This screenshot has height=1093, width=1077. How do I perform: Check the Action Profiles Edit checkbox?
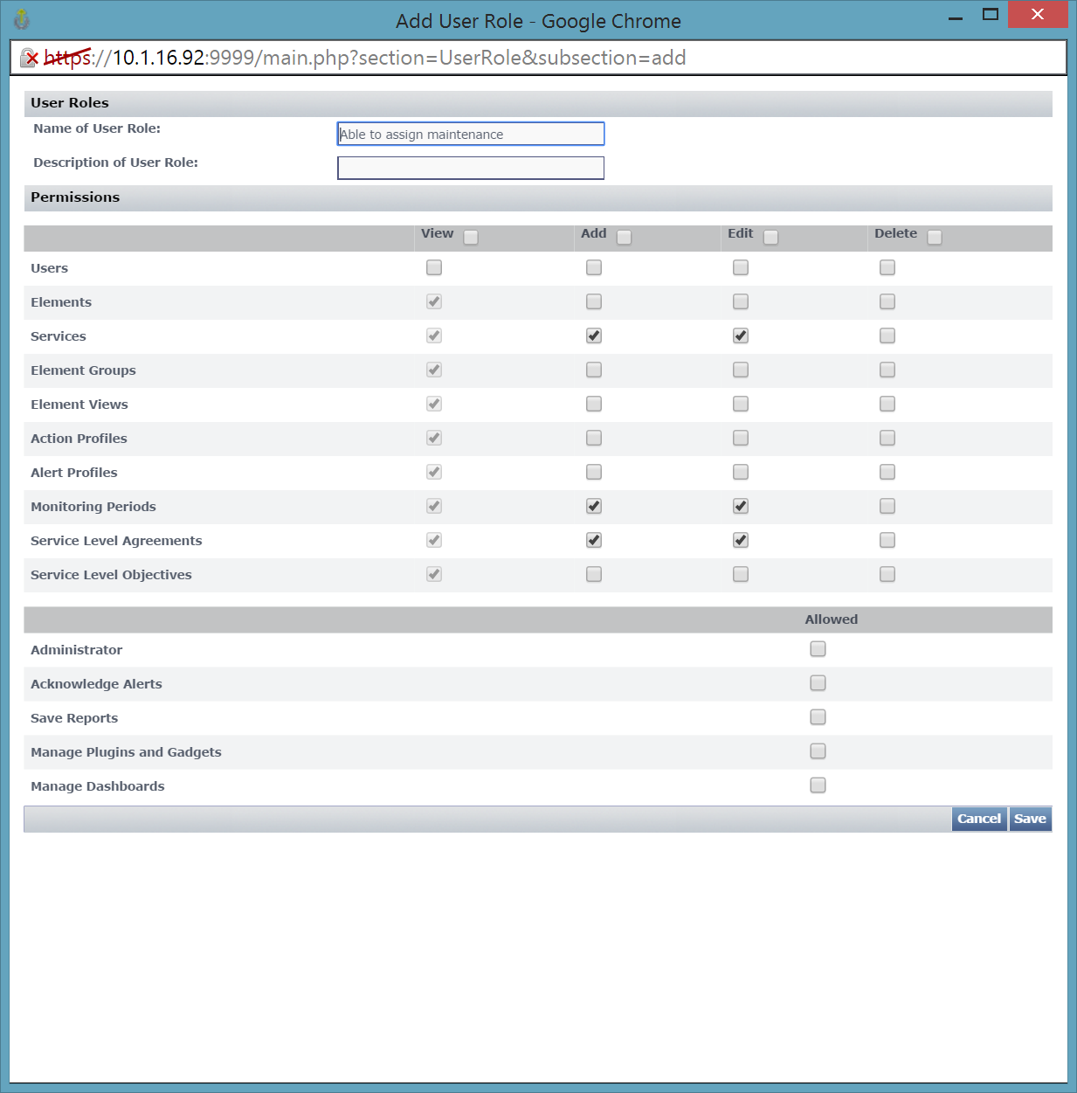741,438
